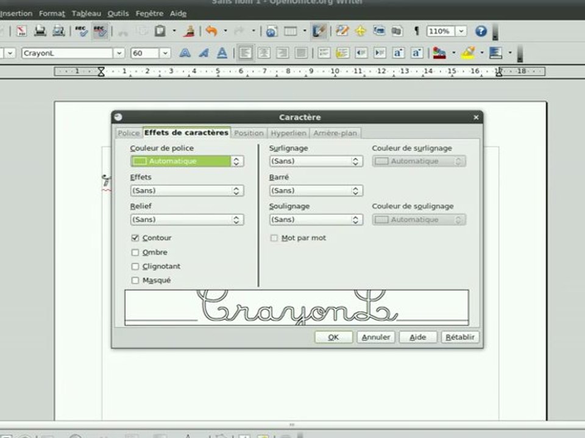585x438 pixels.
Task: Open the Gallery icon
Action: click(379, 31)
